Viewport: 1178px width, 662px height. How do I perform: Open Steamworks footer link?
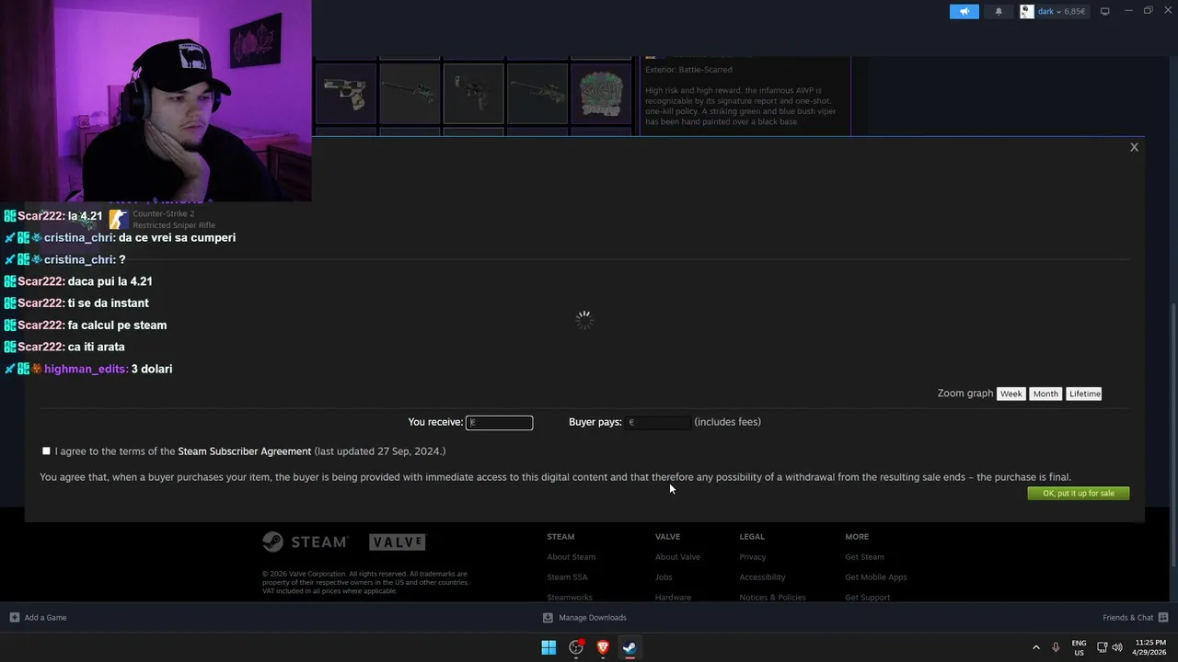570,598
